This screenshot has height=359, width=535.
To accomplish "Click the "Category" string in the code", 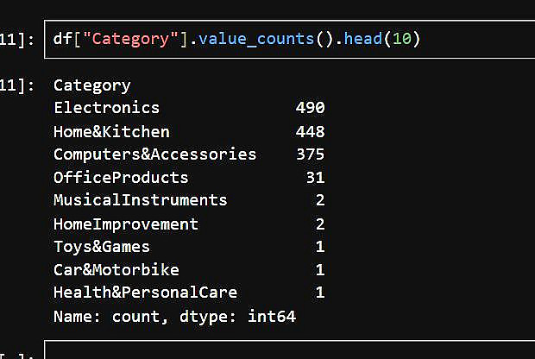I will click(x=131, y=41).
